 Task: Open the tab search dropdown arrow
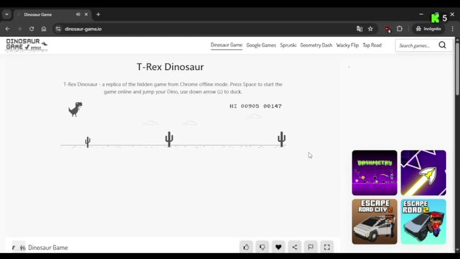[x=6, y=14]
